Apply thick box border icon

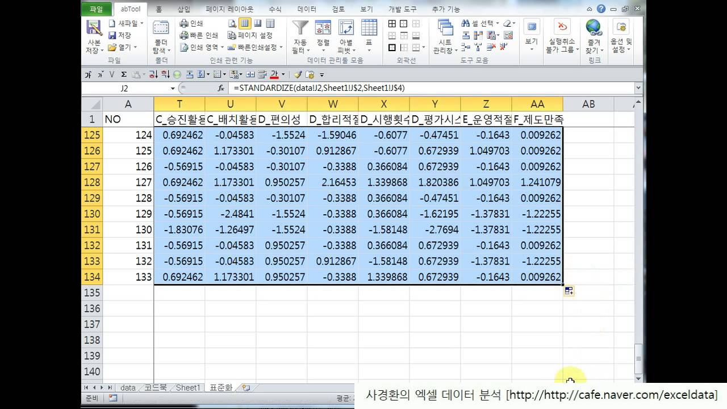392,47
